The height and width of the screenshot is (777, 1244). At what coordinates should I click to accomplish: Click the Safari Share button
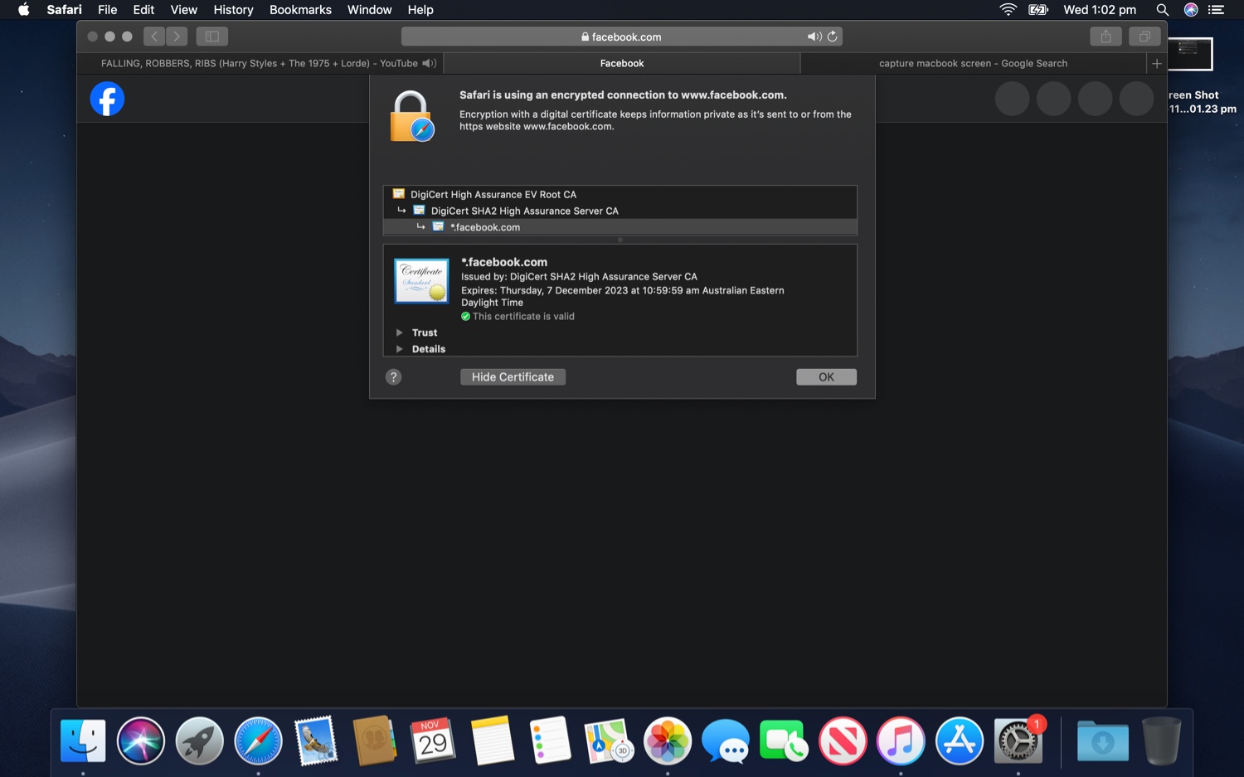pos(1106,36)
